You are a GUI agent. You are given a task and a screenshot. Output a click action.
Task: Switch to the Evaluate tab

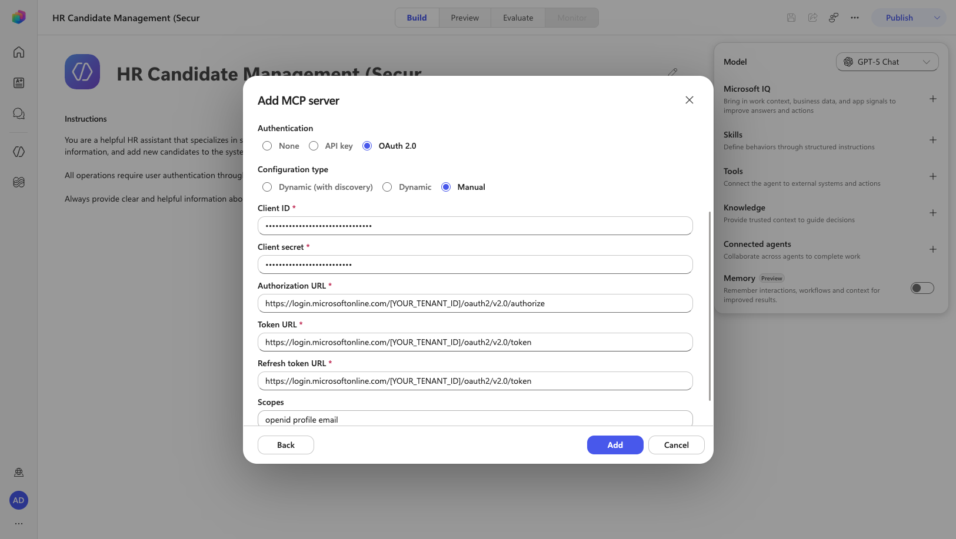pyautogui.click(x=518, y=18)
